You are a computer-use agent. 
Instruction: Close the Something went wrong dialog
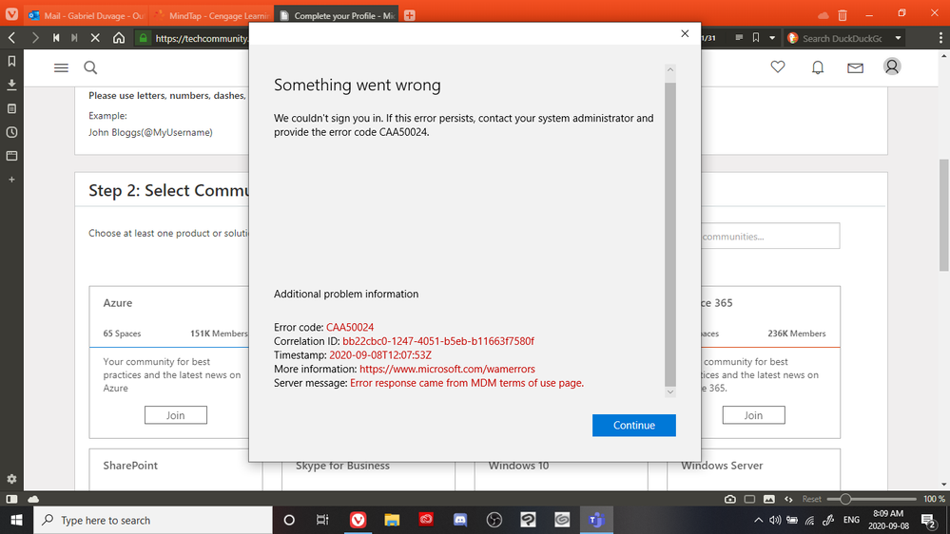(685, 33)
